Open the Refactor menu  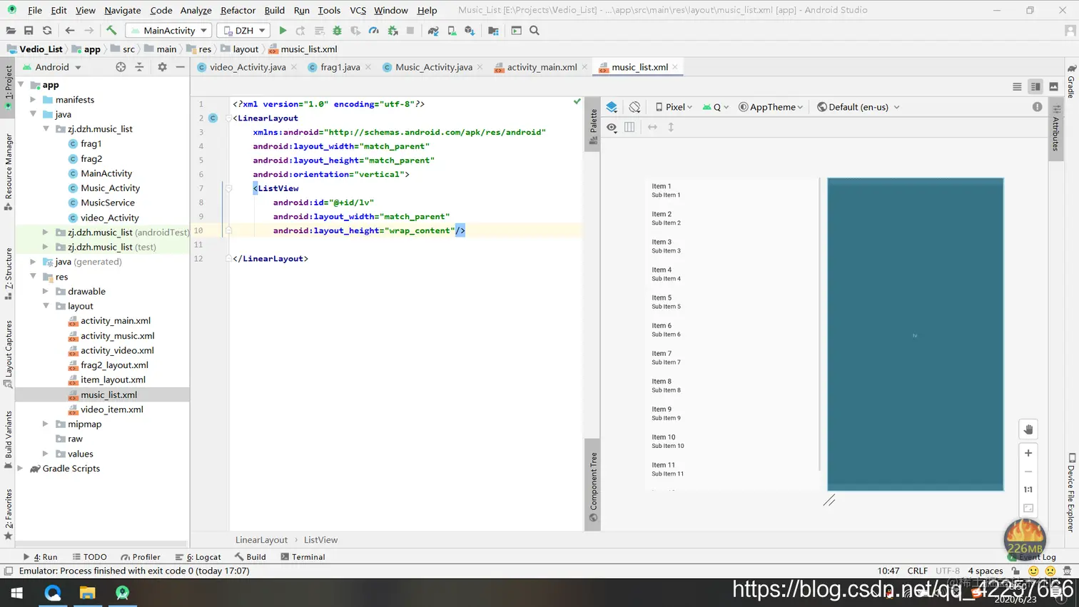[238, 10]
